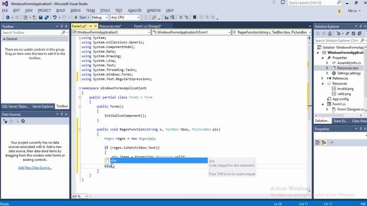Click the Visual Studio logo icon
This screenshot has width=367, height=206.
point(5,3)
